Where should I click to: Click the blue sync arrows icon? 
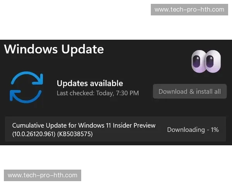tap(26, 87)
